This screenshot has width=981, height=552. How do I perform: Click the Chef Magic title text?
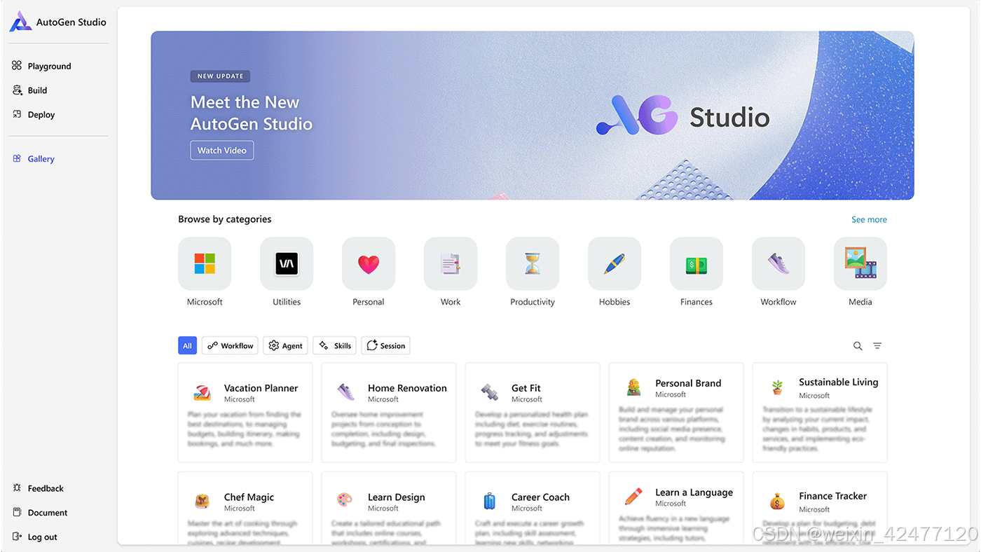coord(249,497)
